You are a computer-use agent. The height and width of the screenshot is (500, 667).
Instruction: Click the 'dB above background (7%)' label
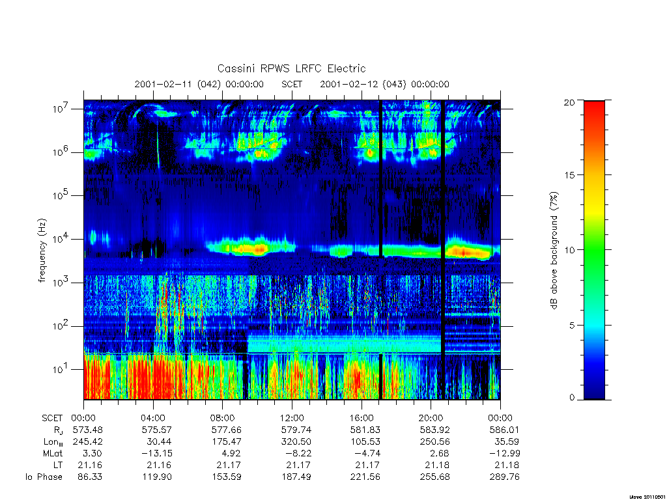coord(554,250)
